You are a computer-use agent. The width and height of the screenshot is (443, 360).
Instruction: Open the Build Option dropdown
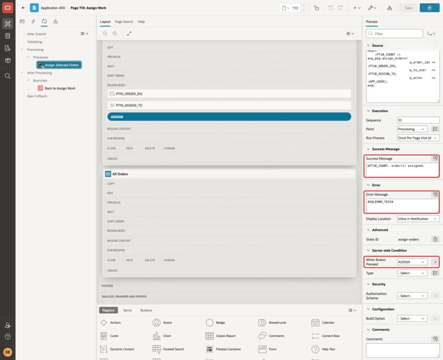[412, 318]
